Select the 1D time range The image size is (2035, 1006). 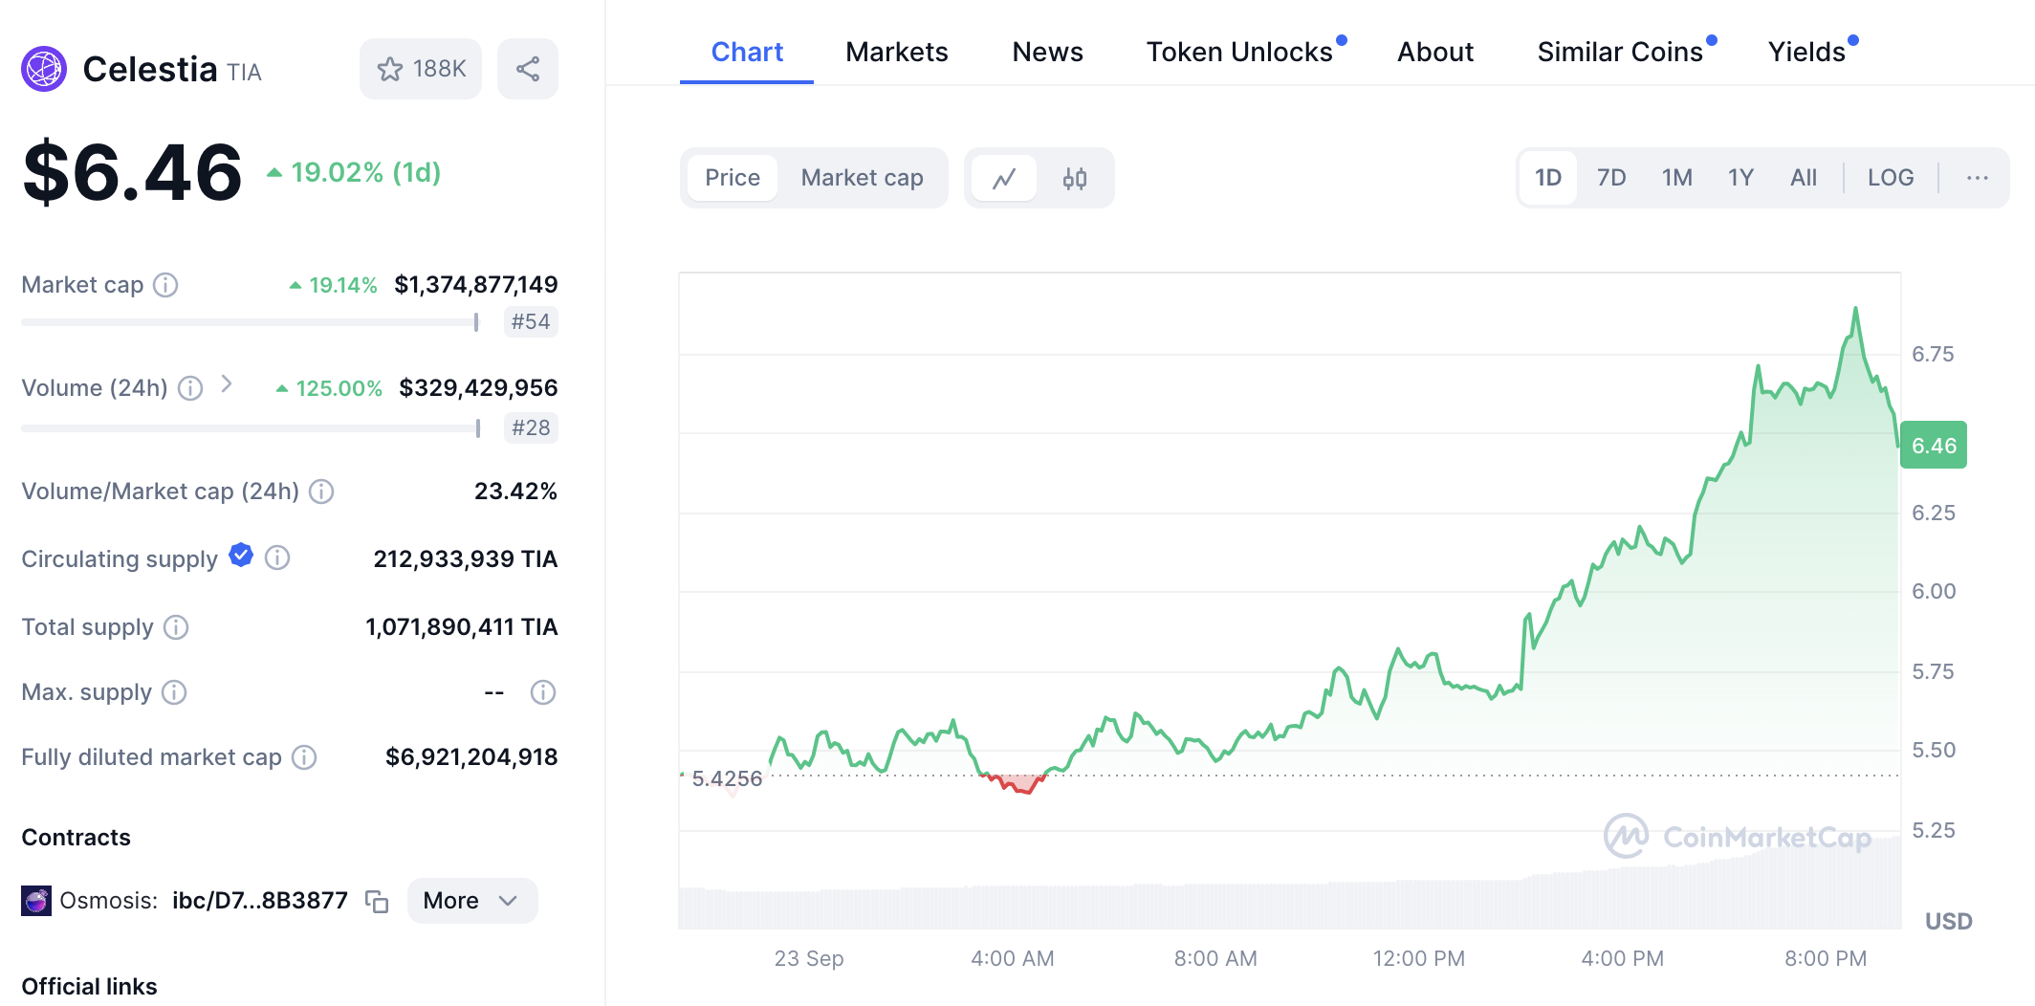click(x=1548, y=178)
